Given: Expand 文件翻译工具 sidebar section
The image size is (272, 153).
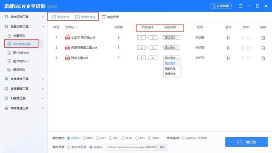Looking at the screenshot, I should pyautogui.click(x=43, y=89).
